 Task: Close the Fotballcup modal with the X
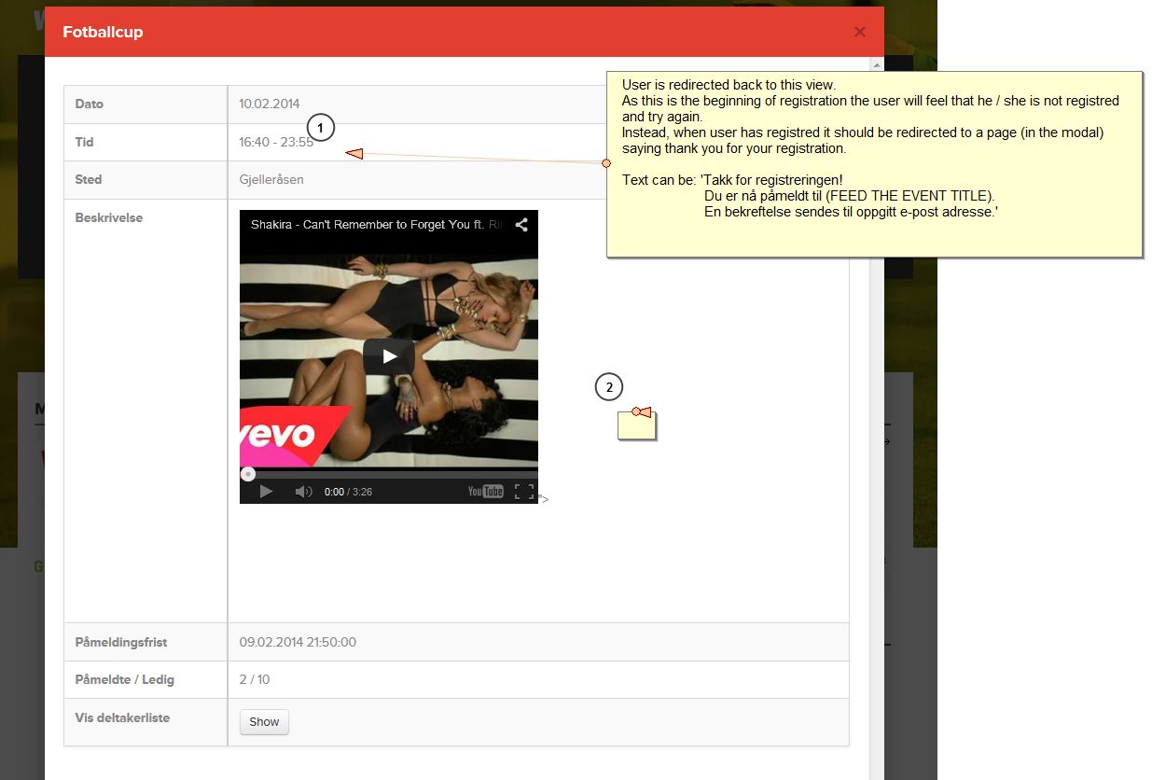tap(859, 32)
